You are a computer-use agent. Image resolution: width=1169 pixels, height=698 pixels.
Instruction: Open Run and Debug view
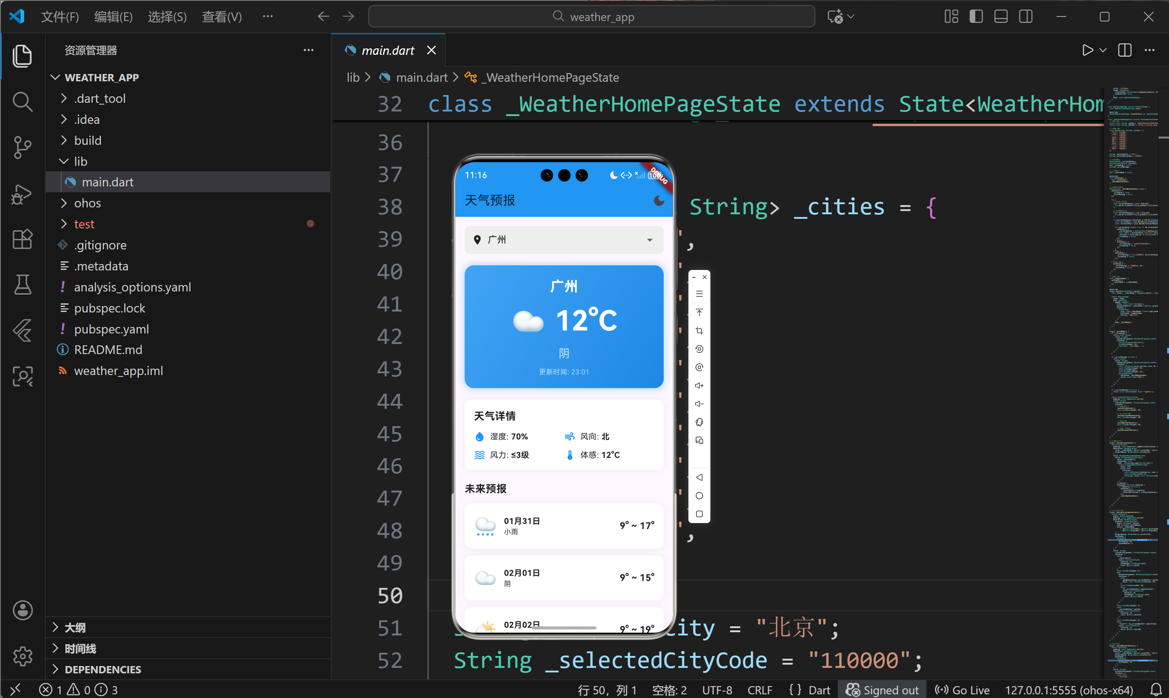click(22, 194)
